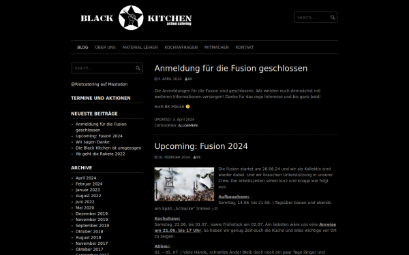Click the sidebar search magnifier icon

pos(138,68)
